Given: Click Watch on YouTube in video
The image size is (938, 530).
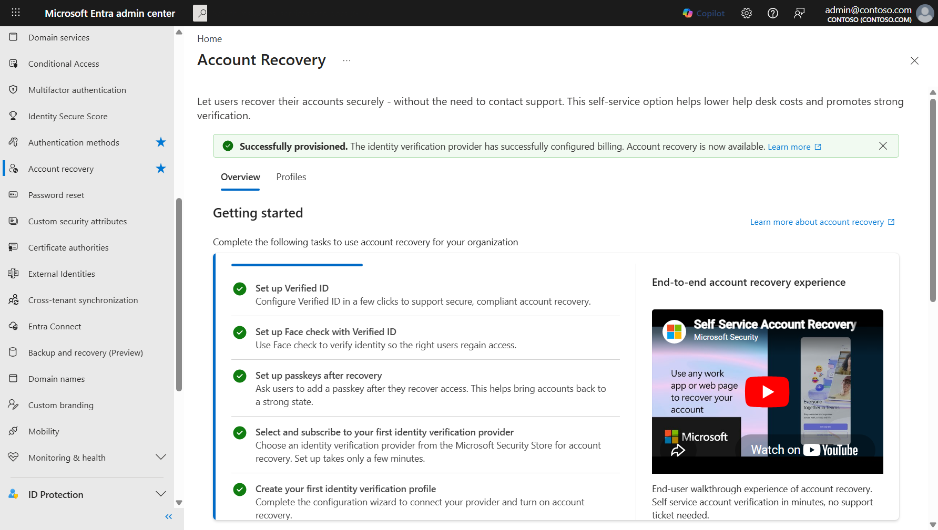Looking at the screenshot, I should (804, 450).
